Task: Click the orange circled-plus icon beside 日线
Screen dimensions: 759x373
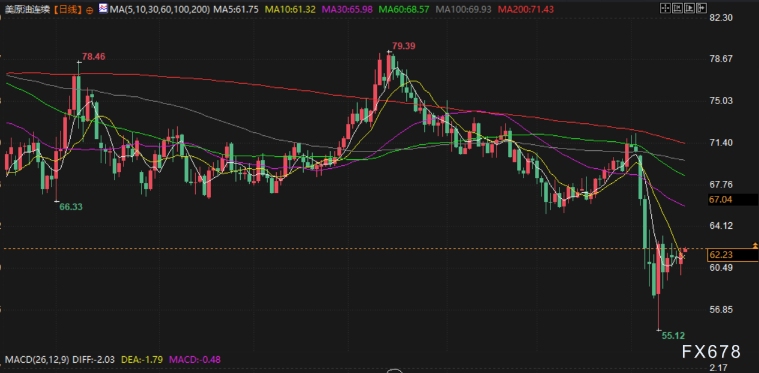Action: (90, 11)
